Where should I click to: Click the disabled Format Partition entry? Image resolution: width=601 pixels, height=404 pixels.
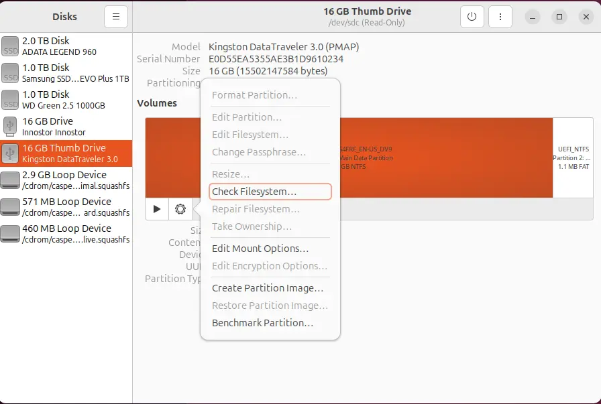(x=270, y=95)
